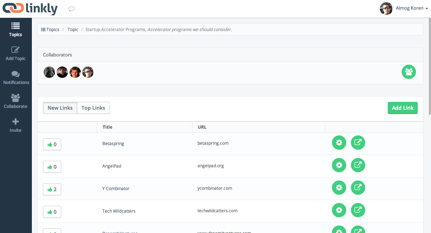Click the Betaspring title
The height and width of the screenshot is (233, 431).
pos(113,144)
